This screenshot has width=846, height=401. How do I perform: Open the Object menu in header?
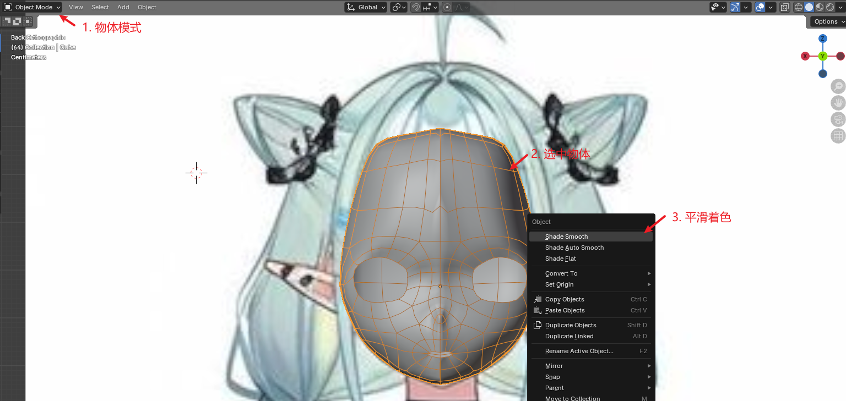[x=147, y=7]
